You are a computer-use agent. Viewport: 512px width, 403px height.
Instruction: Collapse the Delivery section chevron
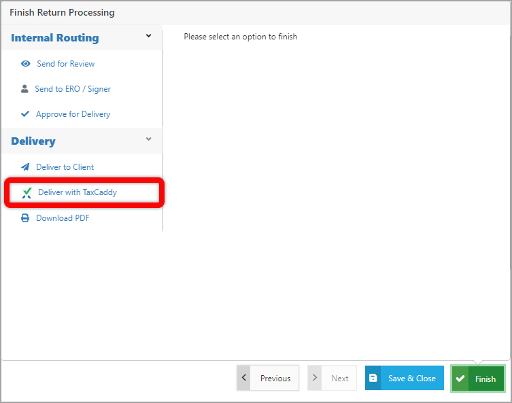pyautogui.click(x=149, y=139)
